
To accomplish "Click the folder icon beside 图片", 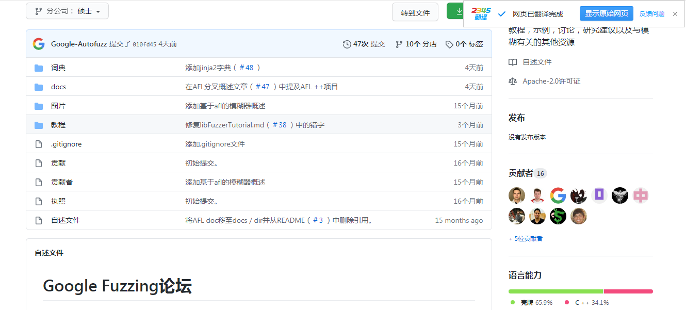I will click(x=39, y=106).
